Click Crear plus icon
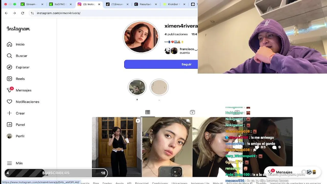The image size is (327, 184). [9, 113]
